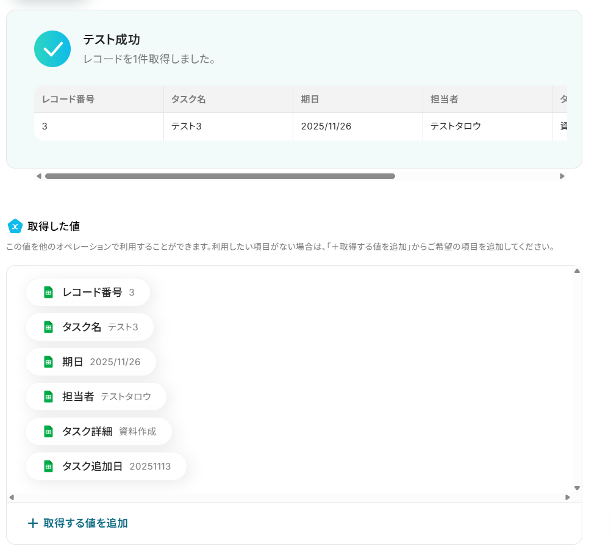The height and width of the screenshot is (552, 611).
Task: Click the green test success checkmark icon
Action: (x=52, y=49)
